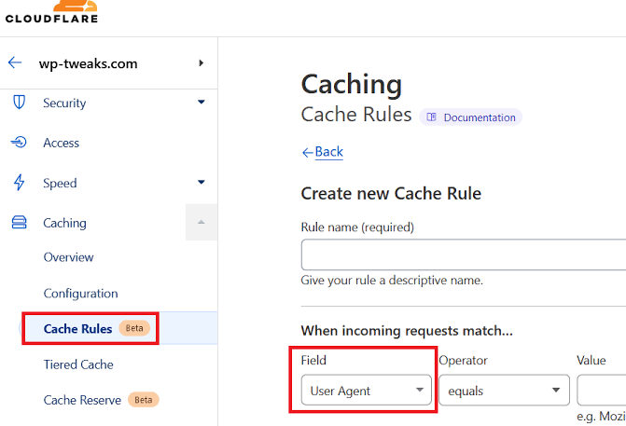Click the Caching drive stack icon
626x426 pixels.
click(x=19, y=222)
